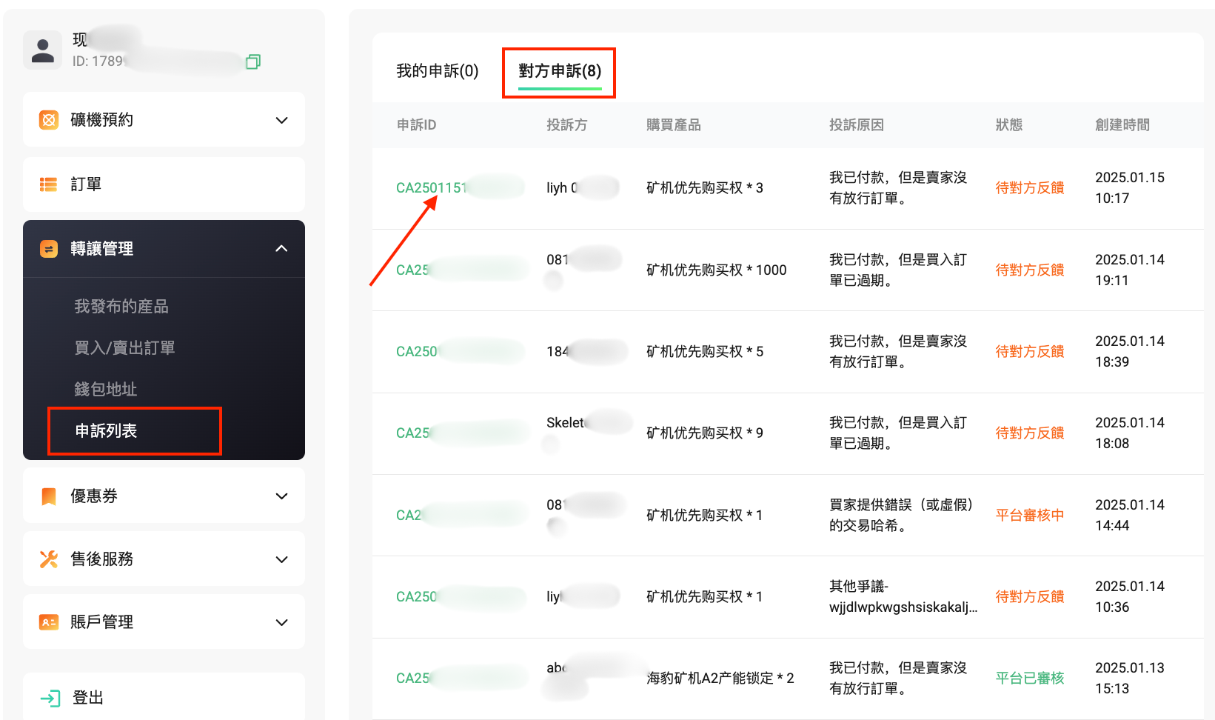The width and height of the screenshot is (1215, 720).
Task: Click the user avatar icon
Action: pos(42,50)
